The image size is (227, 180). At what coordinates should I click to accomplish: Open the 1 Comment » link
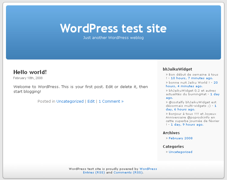coord(111,101)
